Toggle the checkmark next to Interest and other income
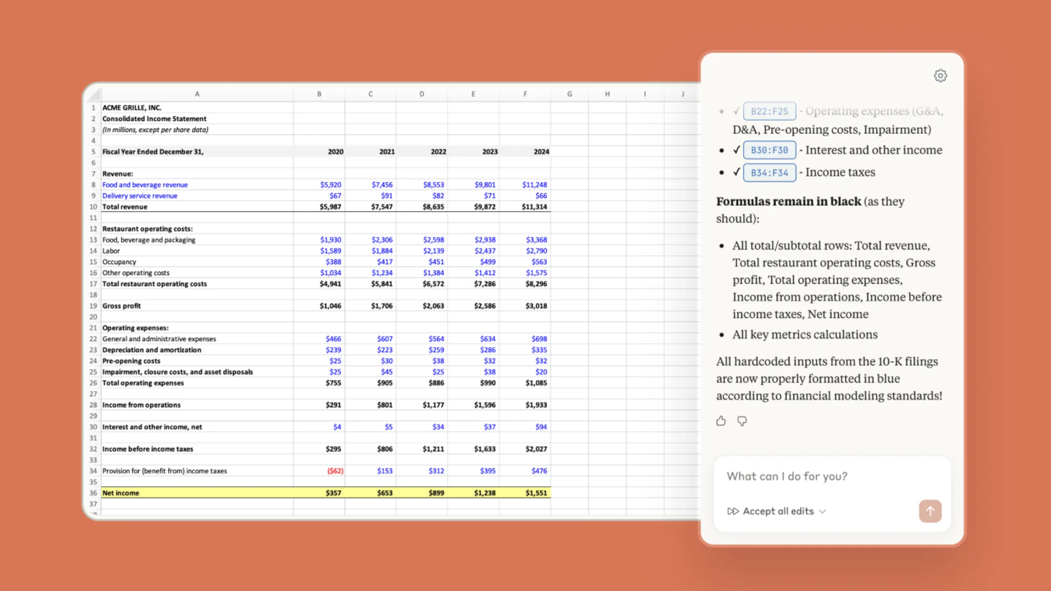1051x591 pixels. tap(736, 150)
